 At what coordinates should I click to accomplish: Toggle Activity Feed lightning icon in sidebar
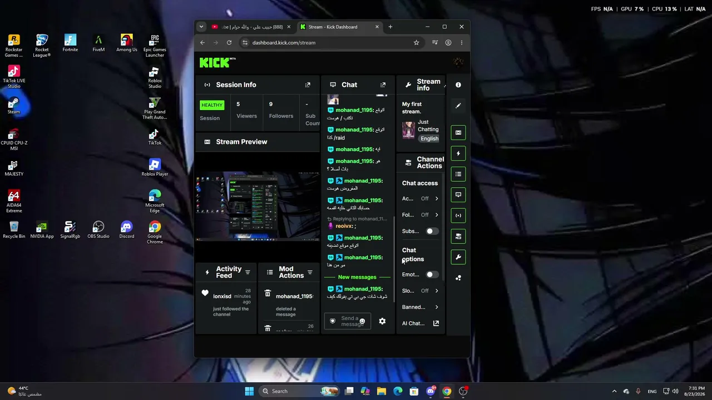coord(458,153)
